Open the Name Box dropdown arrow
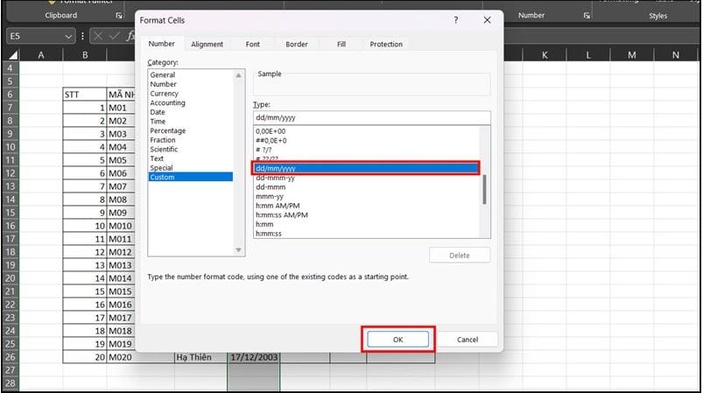This screenshot has height=393, width=703. (x=68, y=36)
